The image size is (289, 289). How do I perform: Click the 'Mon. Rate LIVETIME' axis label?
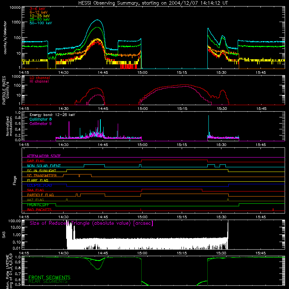(x=9, y=271)
